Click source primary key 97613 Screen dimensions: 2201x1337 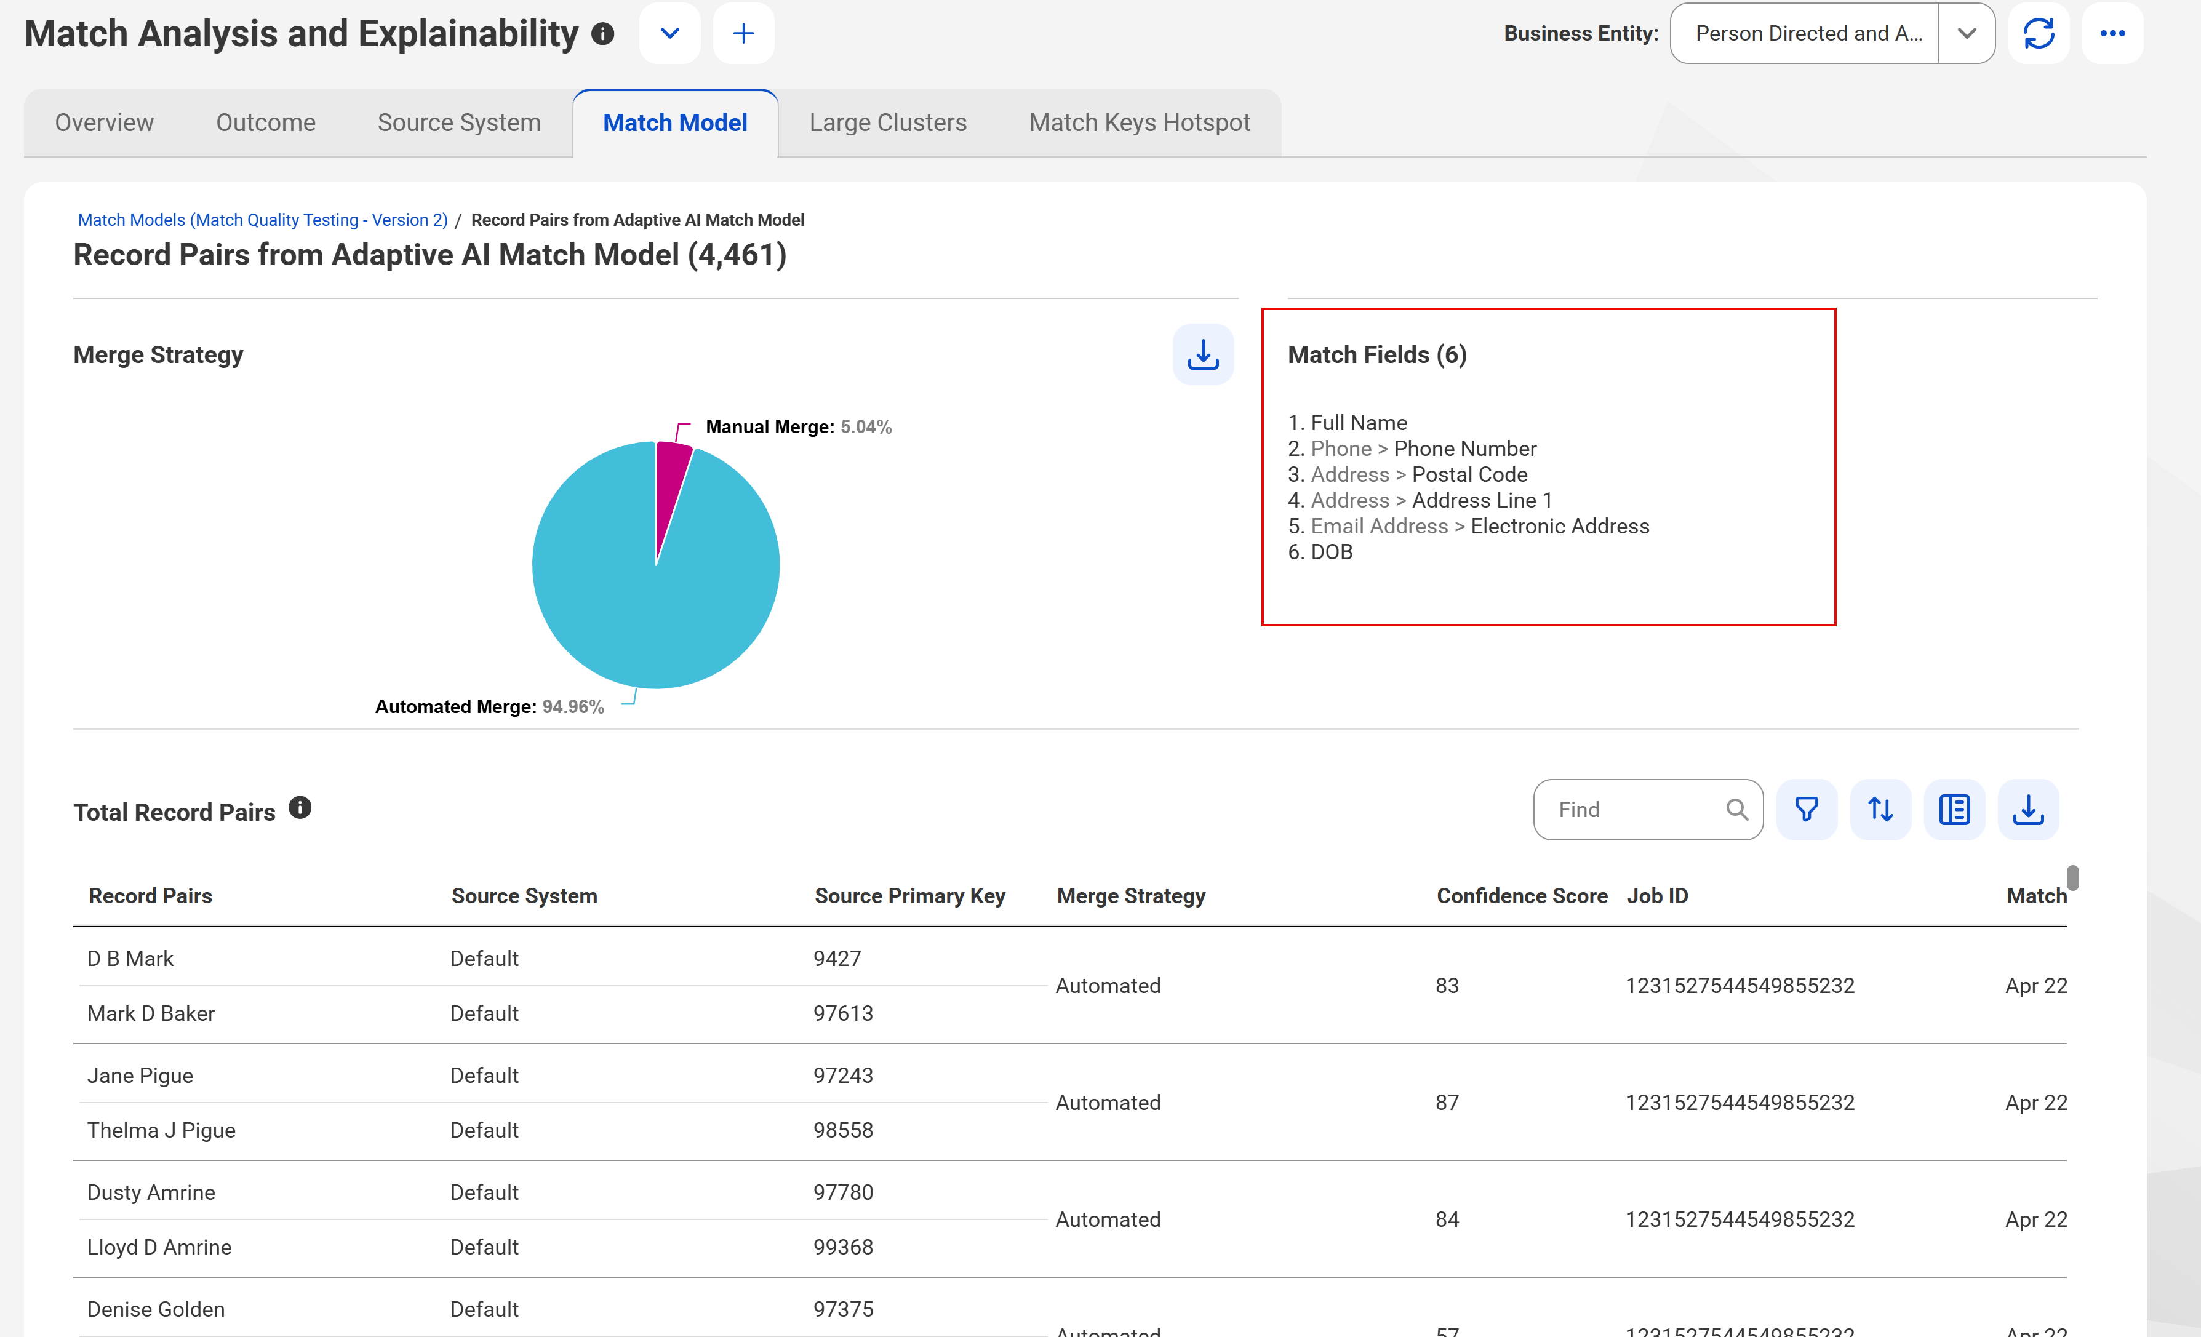[x=842, y=1014]
